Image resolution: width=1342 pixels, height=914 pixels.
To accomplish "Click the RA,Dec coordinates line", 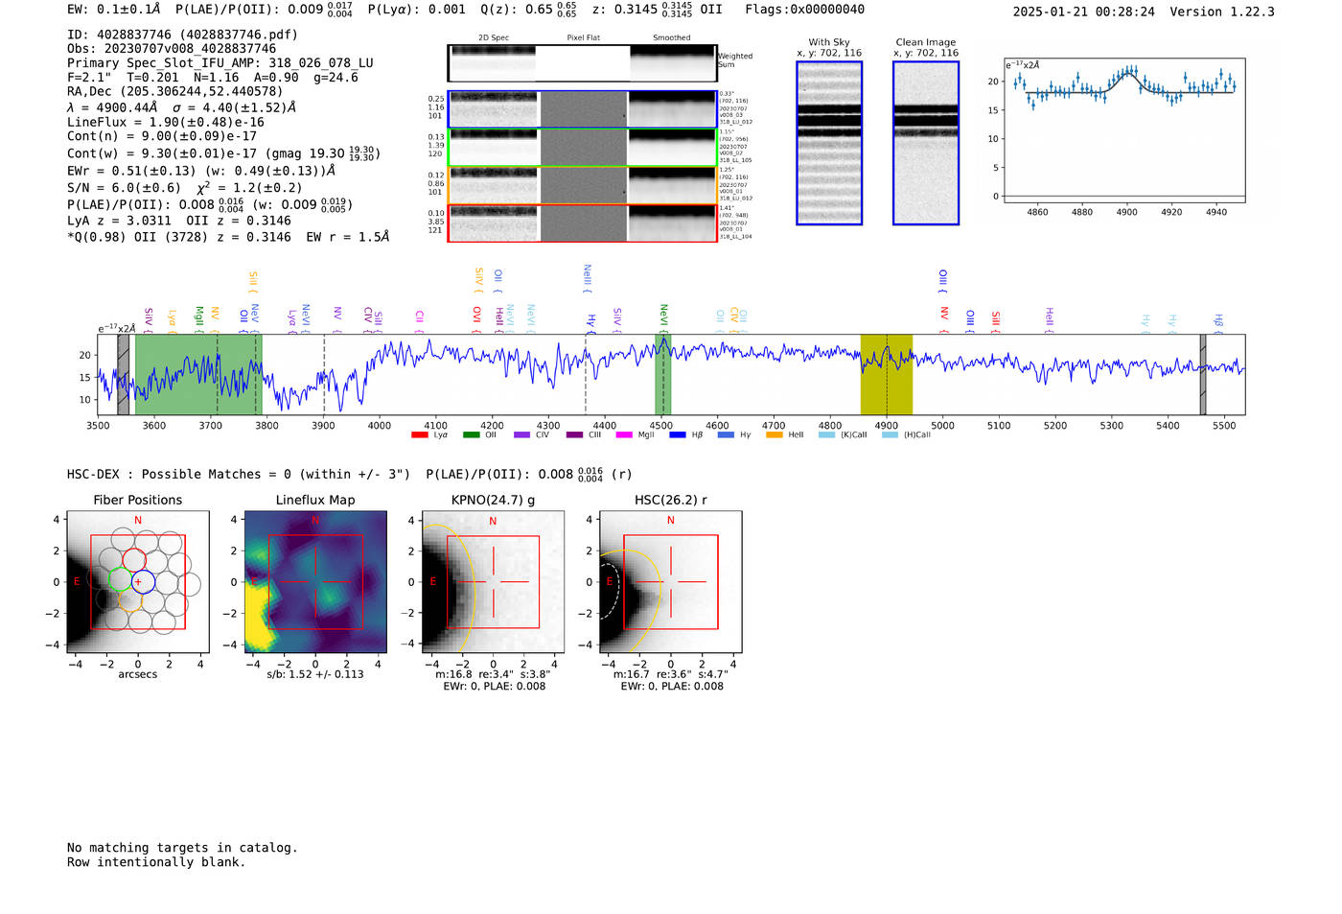I will click(x=175, y=92).
